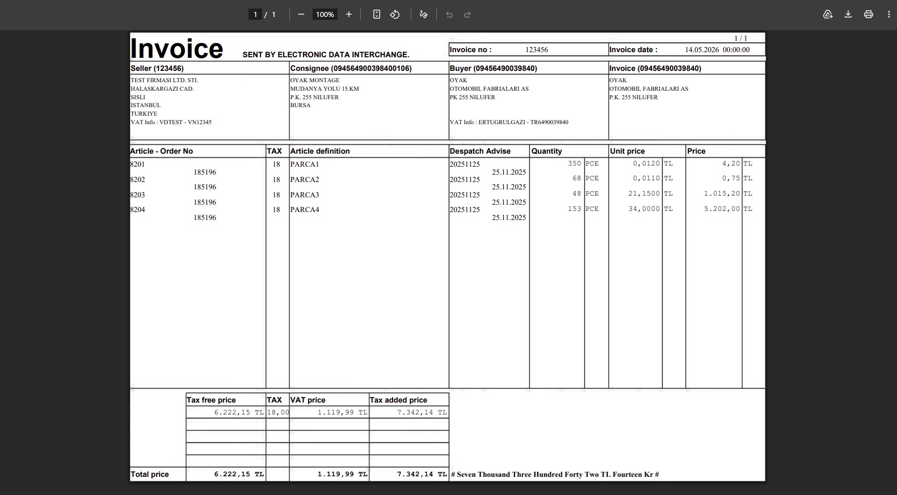
Task: Print the invoice document
Action: click(x=869, y=14)
